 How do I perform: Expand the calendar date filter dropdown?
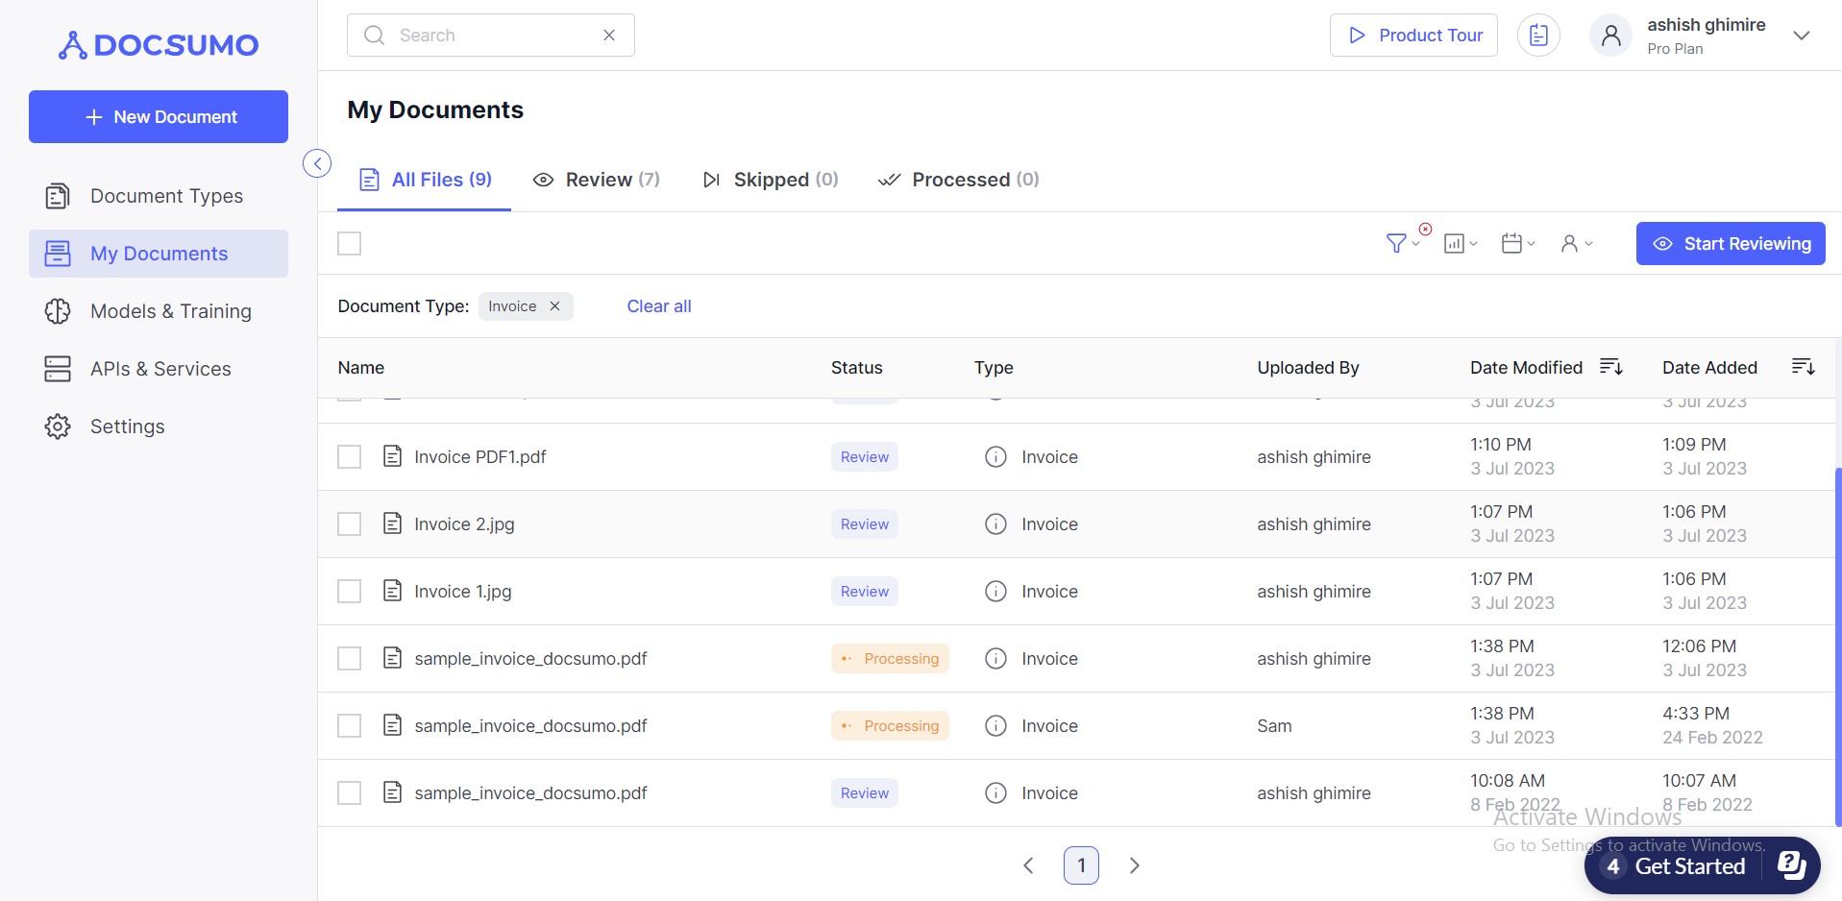pyautogui.click(x=1517, y=244)
